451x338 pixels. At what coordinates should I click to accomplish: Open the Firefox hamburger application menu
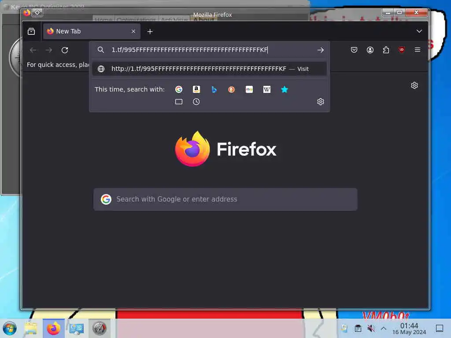(418, 50)
